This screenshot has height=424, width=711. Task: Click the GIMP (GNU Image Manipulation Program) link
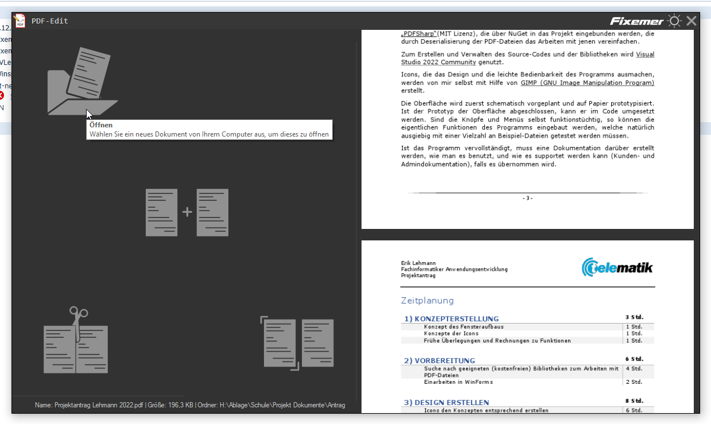[x=587, y=83]
